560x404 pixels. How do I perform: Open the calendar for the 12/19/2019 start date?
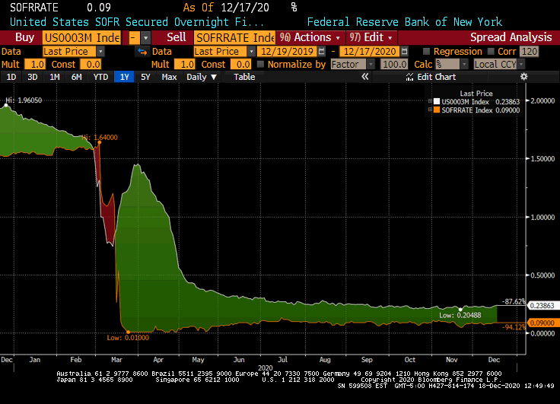tap(321, 52)
